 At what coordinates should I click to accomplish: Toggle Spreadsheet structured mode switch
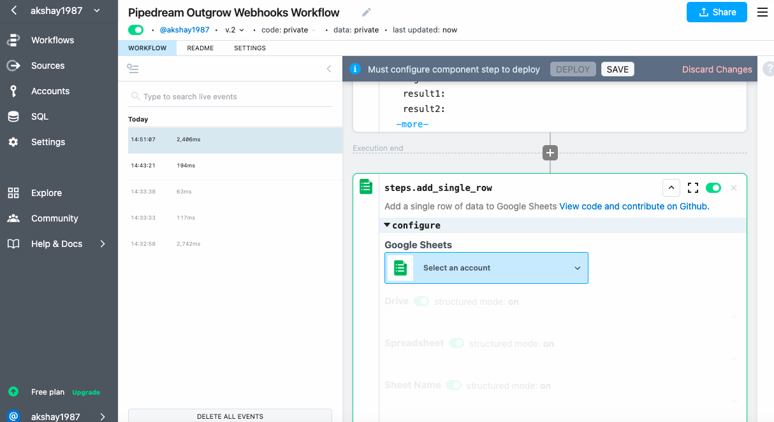click(456, 343)
